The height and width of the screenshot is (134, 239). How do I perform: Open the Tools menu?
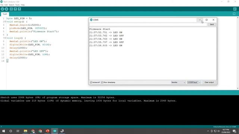18,5
